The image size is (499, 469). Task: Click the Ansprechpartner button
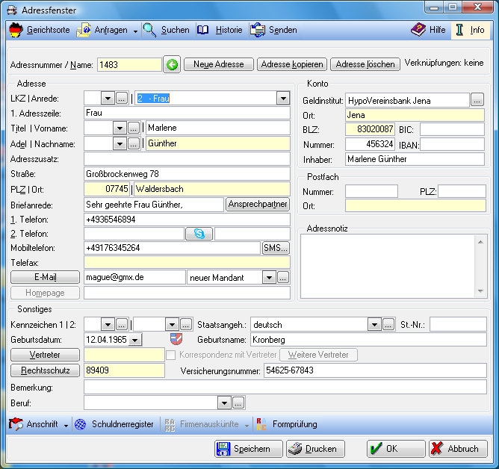click(x=257, y=205)
